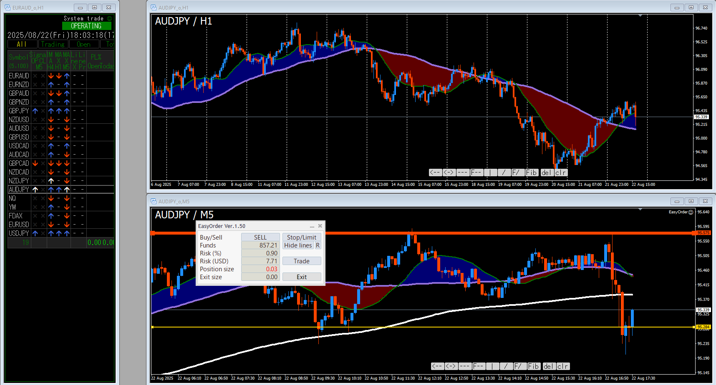Click the Trade button in EasyOrder
Screen dimensions: 716x385
click(x=302, y=261)
